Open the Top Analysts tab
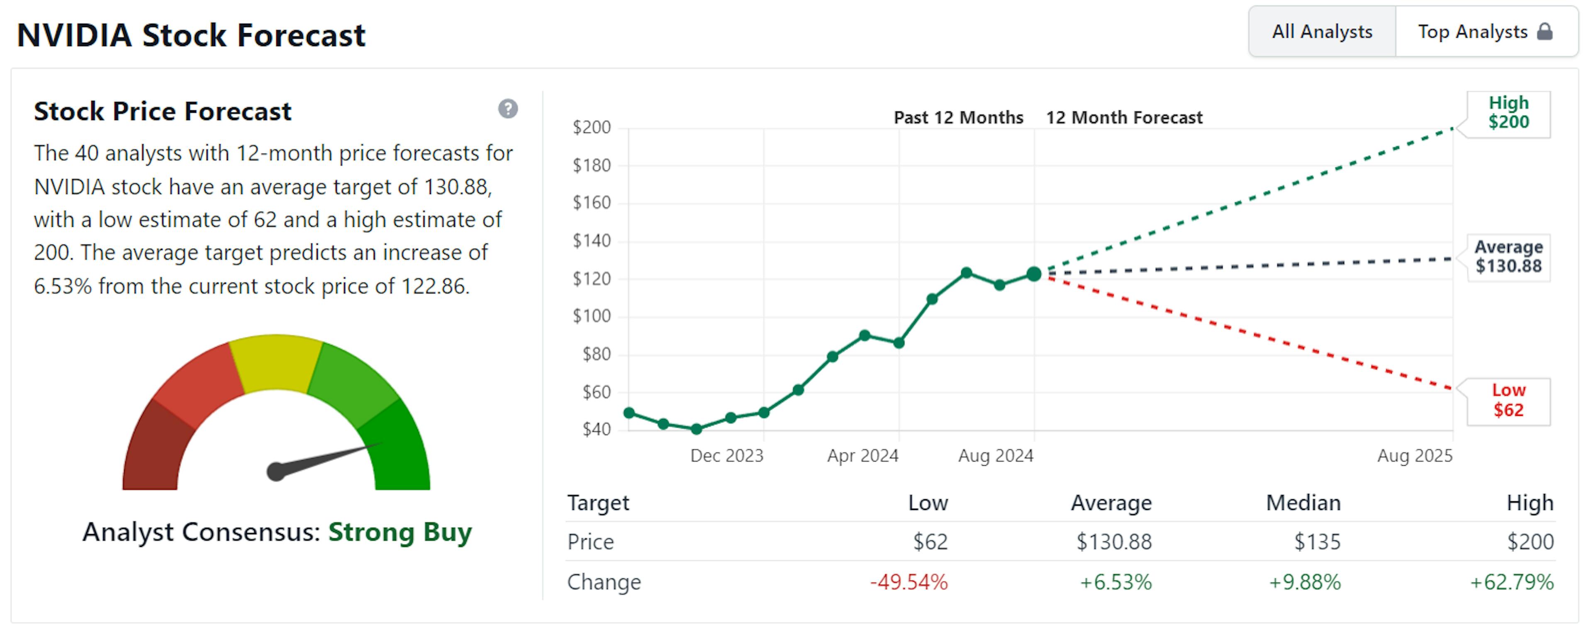The image size is (1593, 634). (1472, 32)
